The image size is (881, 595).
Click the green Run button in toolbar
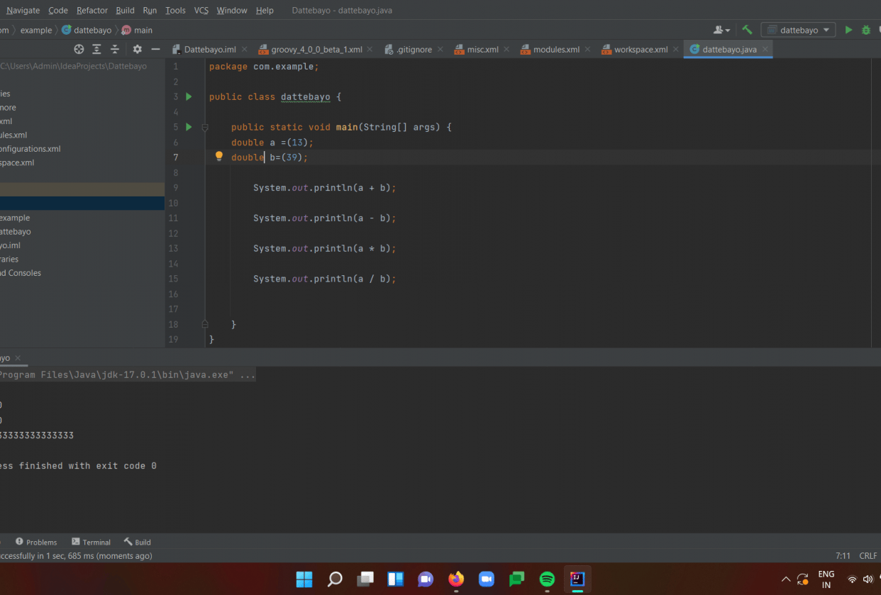pos(848,30)
